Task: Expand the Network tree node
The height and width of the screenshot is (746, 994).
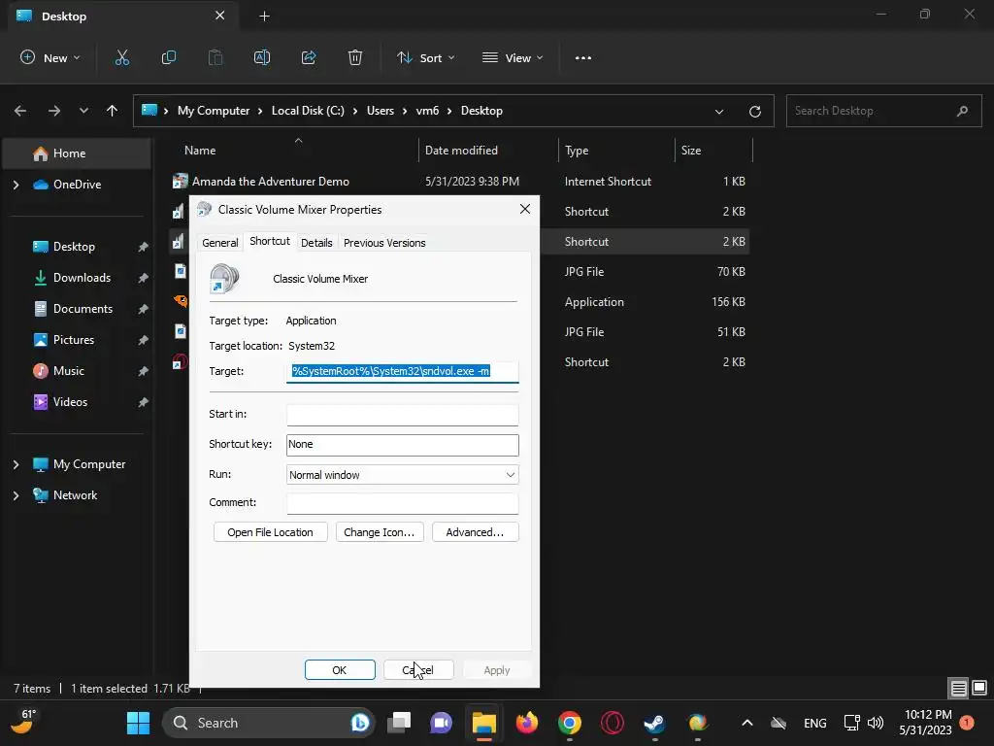Action: 16,495
